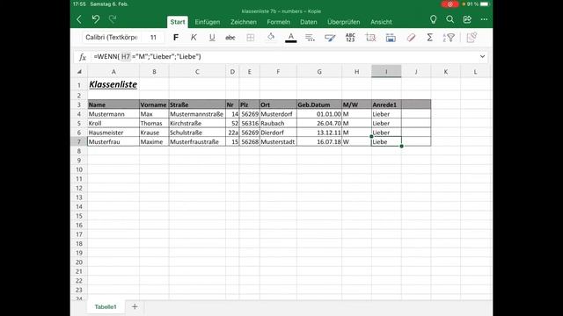Select row 7 header
The image size is (563, 316).
click(79, 142)
